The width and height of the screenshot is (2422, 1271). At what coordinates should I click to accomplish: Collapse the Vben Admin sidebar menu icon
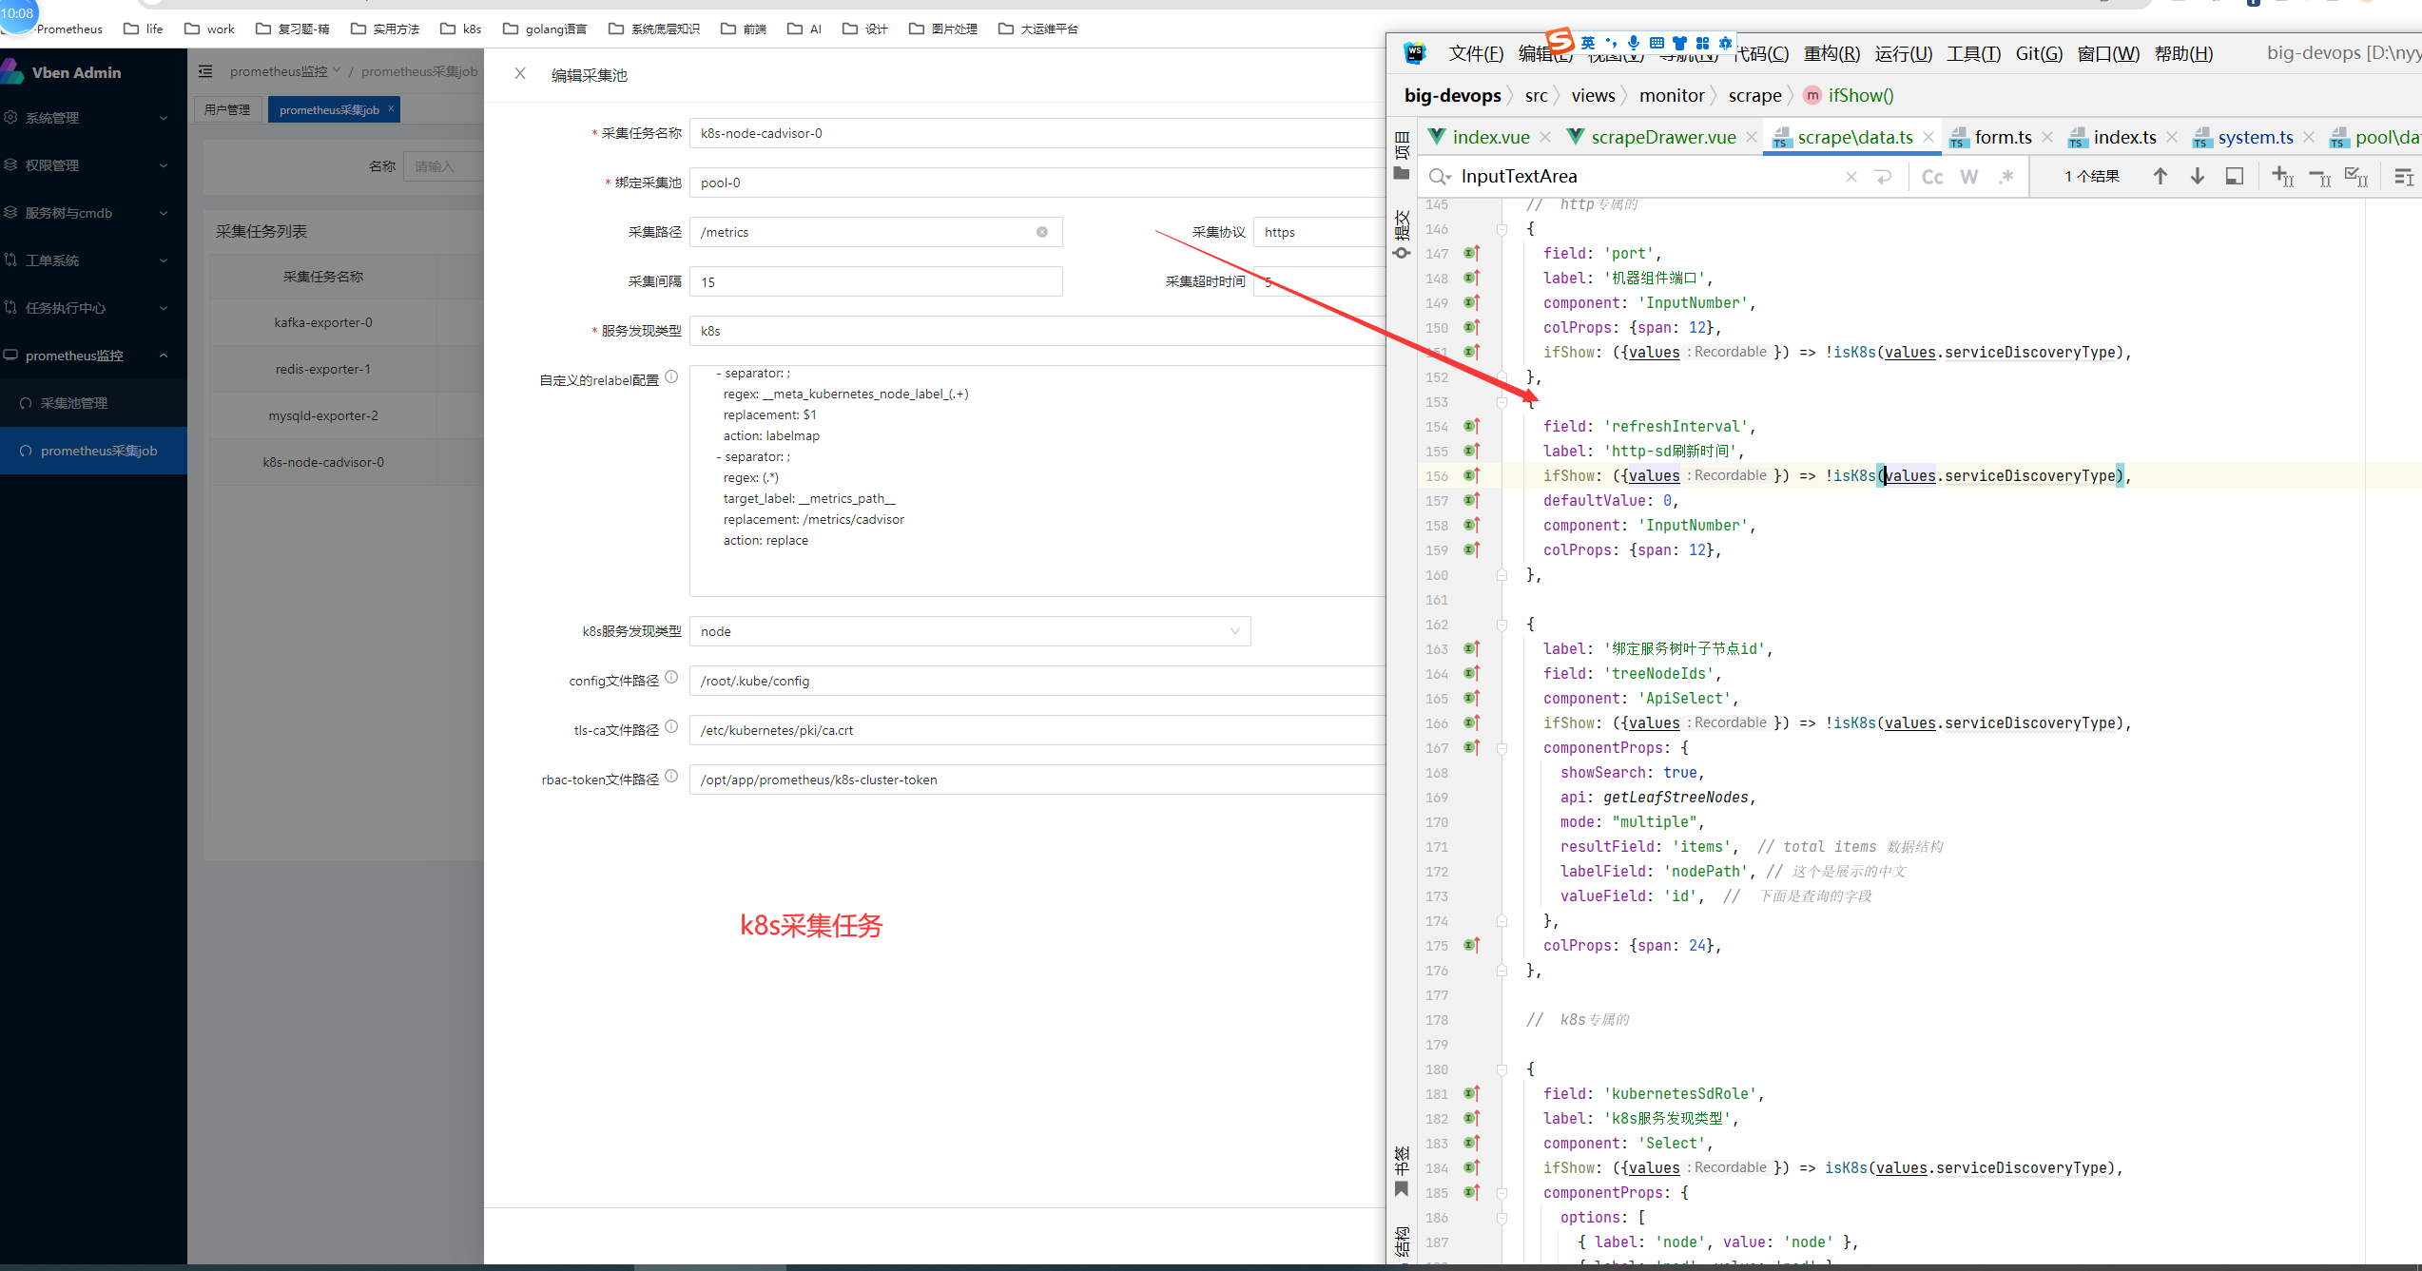click(205, 71)
